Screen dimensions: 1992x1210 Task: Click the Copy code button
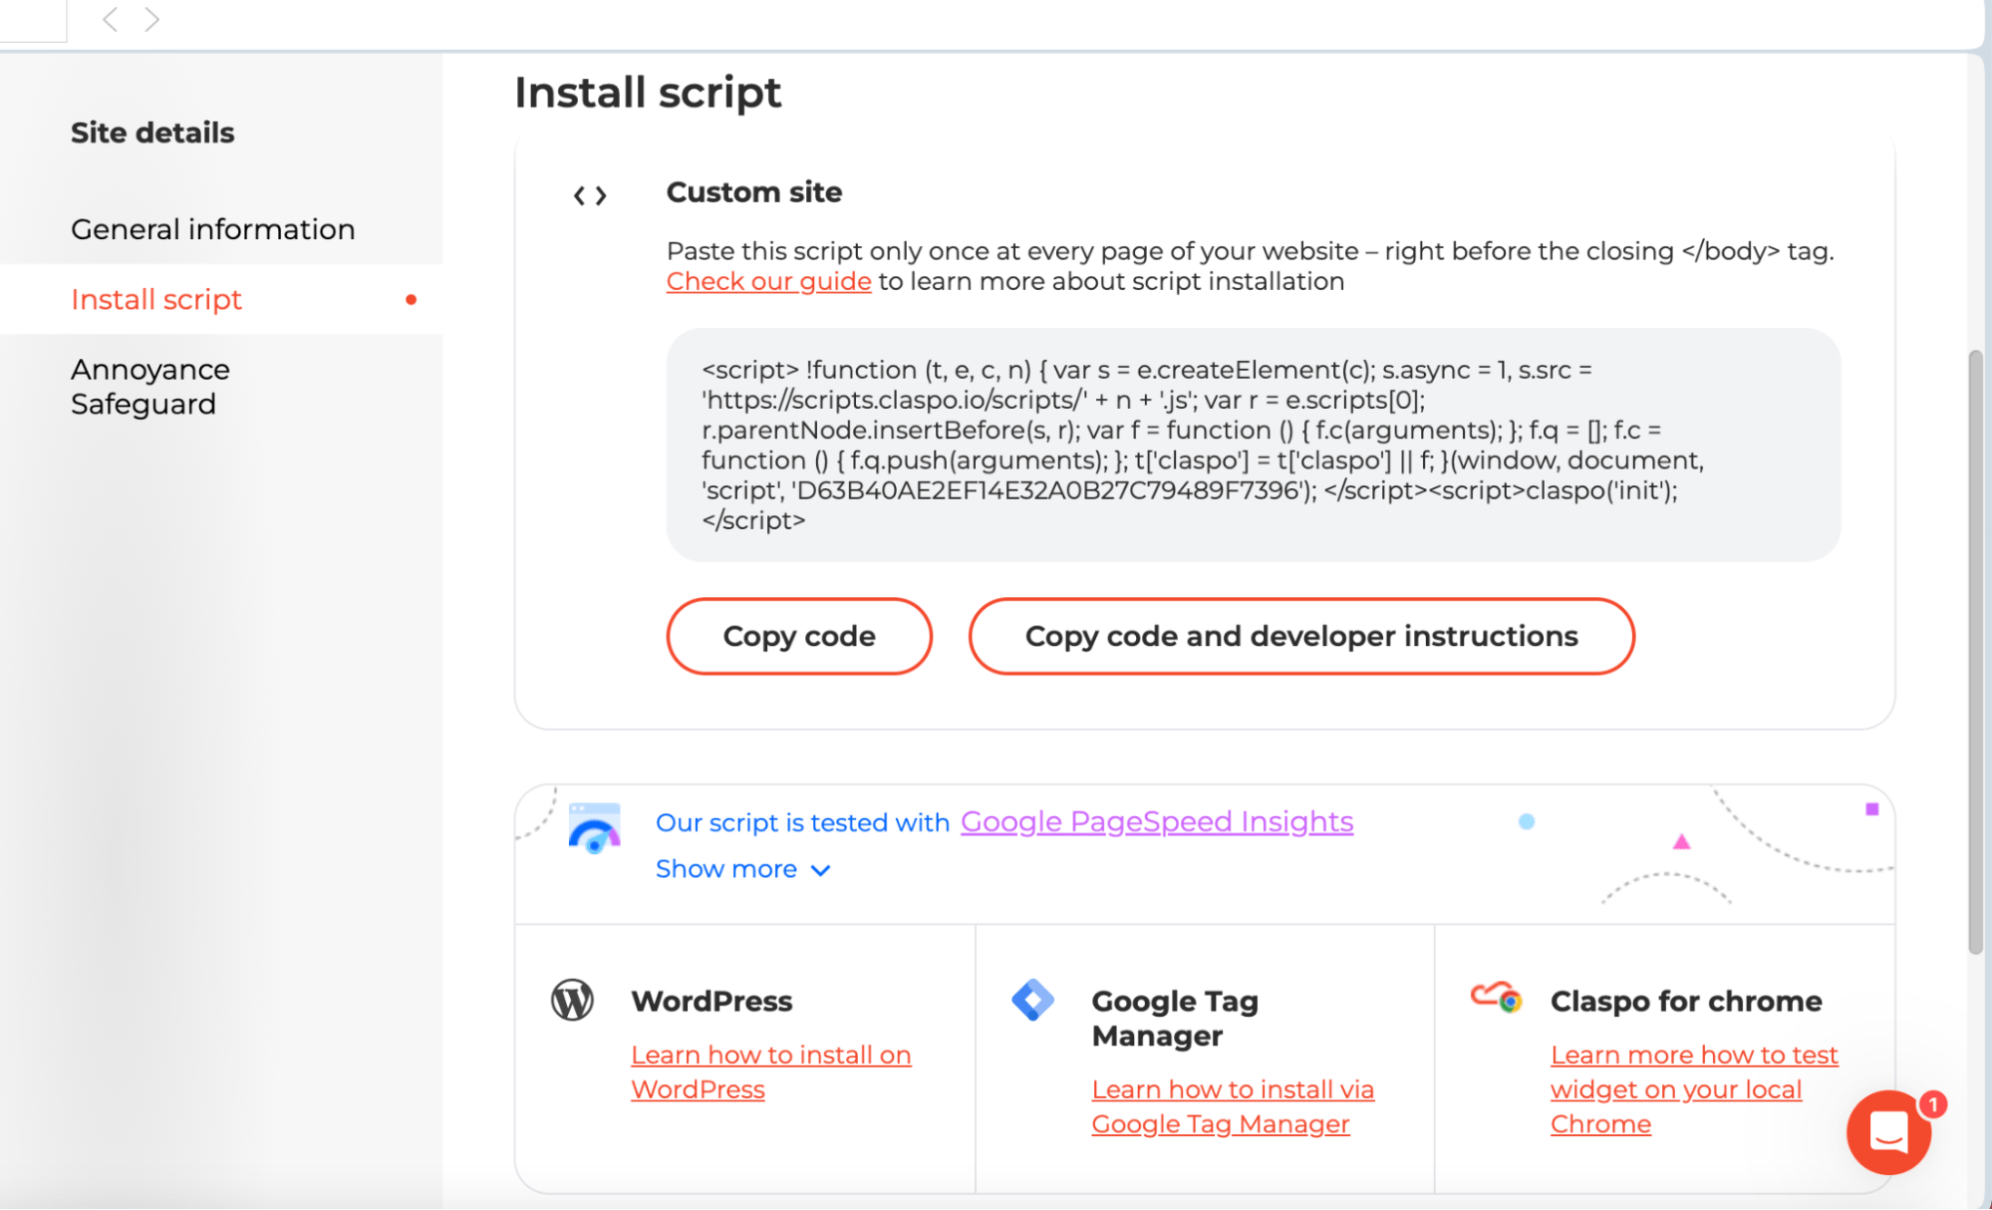(x=799, y=636)
